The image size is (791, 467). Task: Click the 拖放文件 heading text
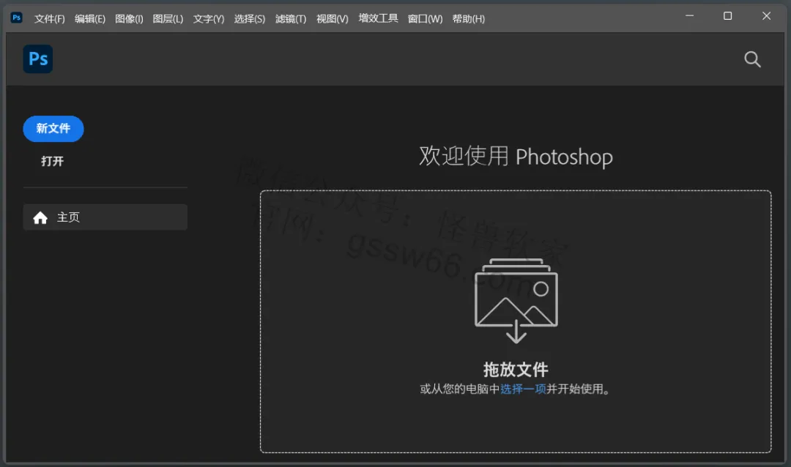[516, 370]
